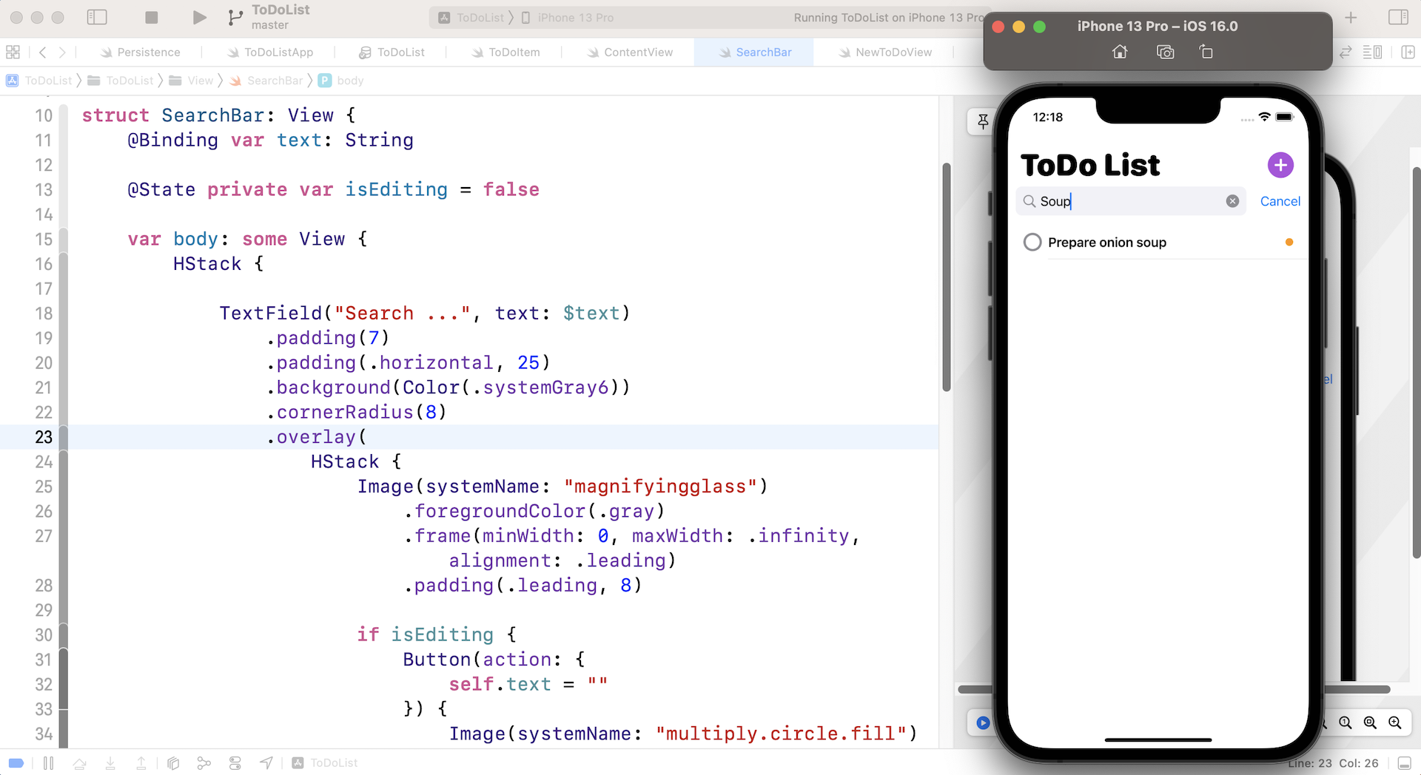The height and width of the screenshot is (775, 1421).
Task: Tap the purple plus to add a todo
Action: coord(1280,165)
